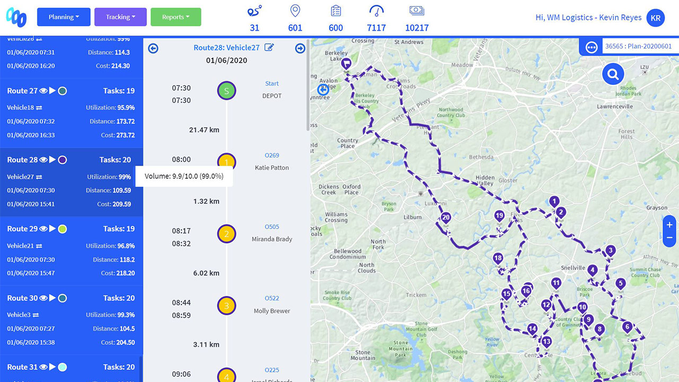
Task: Click the app logo icon
Action: (x=16, y=17)
